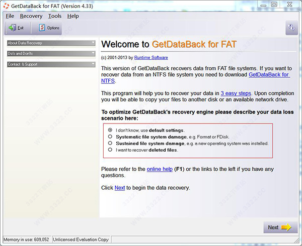Open the Help menu
Image resolution: width=302 pixels, height=246 pixels.
coord(73,16)
